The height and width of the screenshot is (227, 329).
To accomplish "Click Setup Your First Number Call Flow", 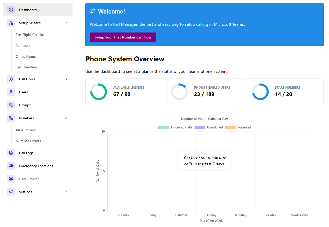I will pyautogui.click(x=123, y=37).
